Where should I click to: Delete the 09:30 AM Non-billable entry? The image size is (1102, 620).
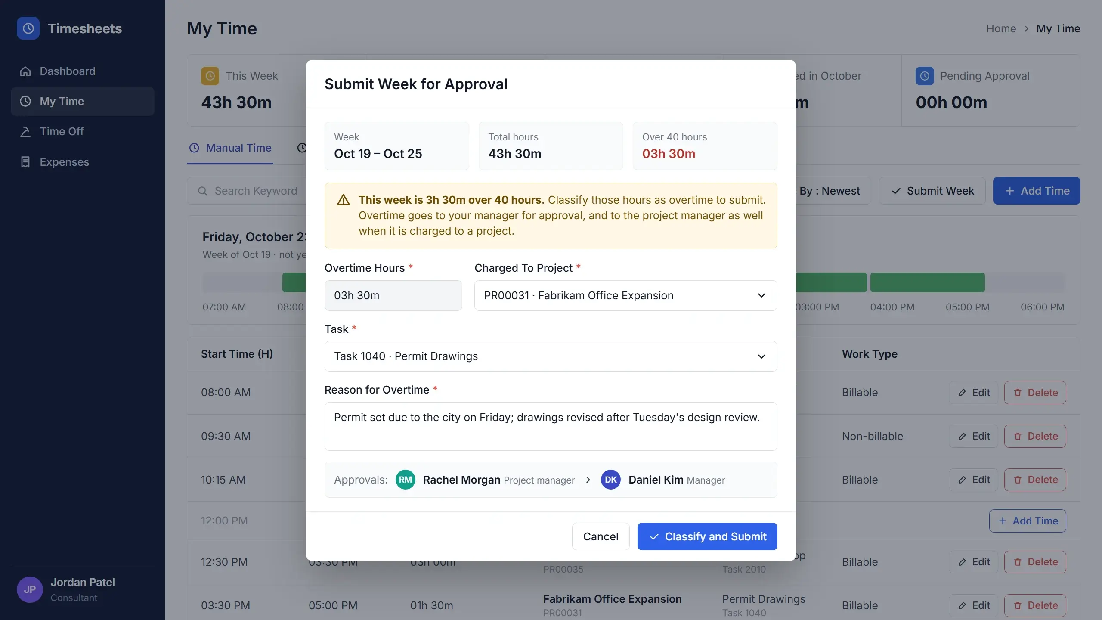coord(1035,436)
